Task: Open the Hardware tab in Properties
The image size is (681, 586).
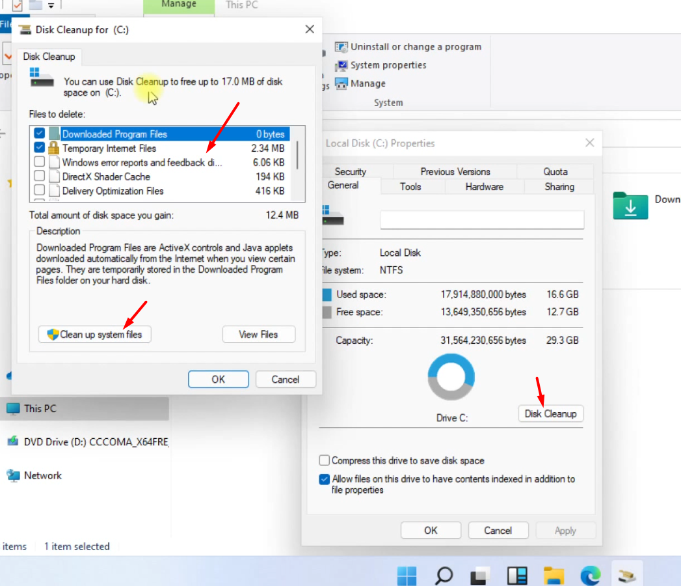Action: (x=485, y=186)
